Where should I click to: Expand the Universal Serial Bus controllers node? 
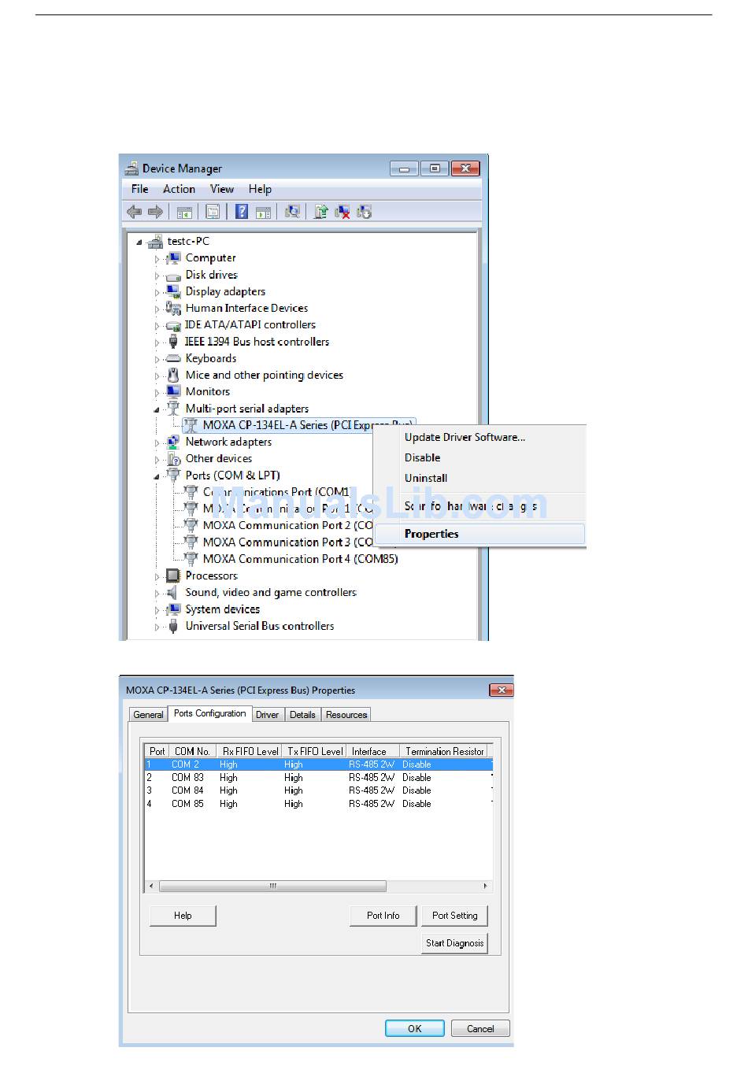pos(157,627)
